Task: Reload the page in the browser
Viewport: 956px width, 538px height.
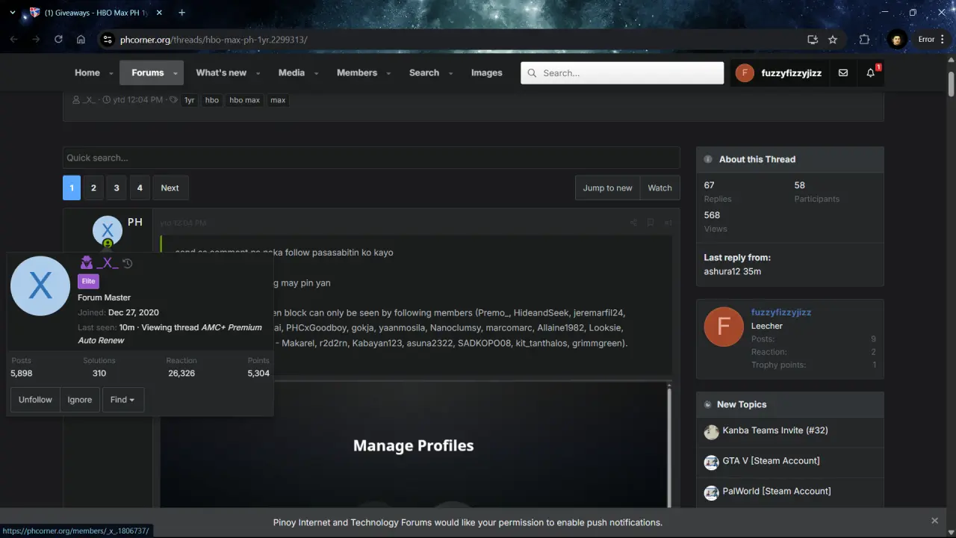Action: (x=58, y=40)
